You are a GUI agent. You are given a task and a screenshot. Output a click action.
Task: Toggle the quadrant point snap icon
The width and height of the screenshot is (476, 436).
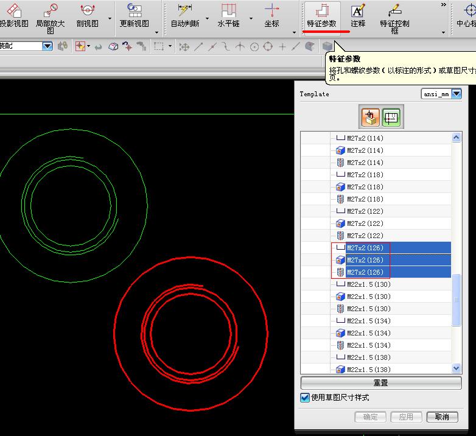click(x=268, y=46)
